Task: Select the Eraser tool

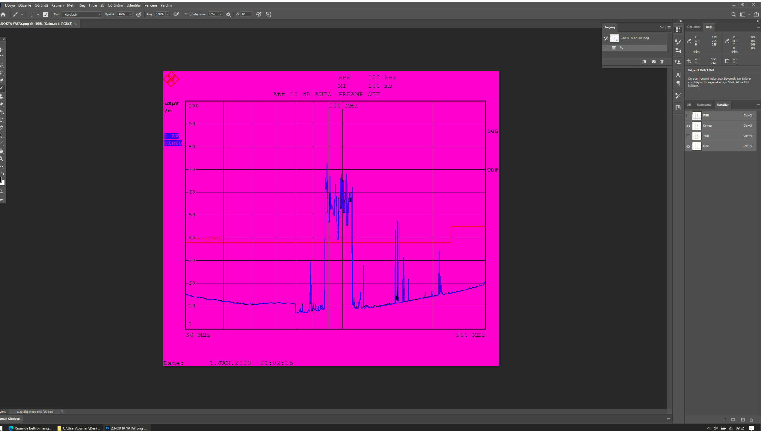Action: (1, 104)
